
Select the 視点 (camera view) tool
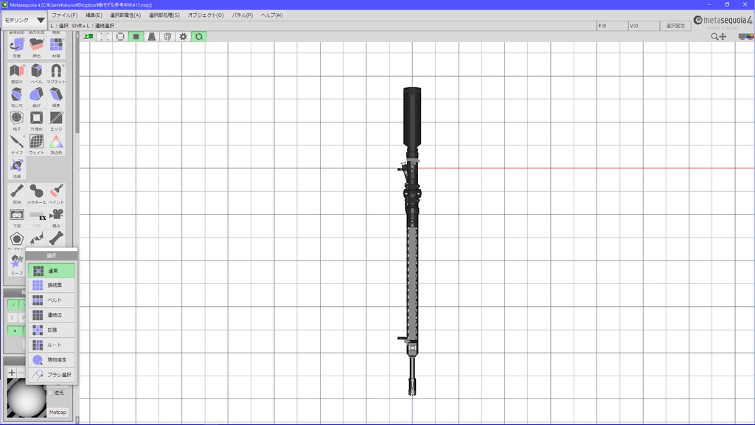56,218
